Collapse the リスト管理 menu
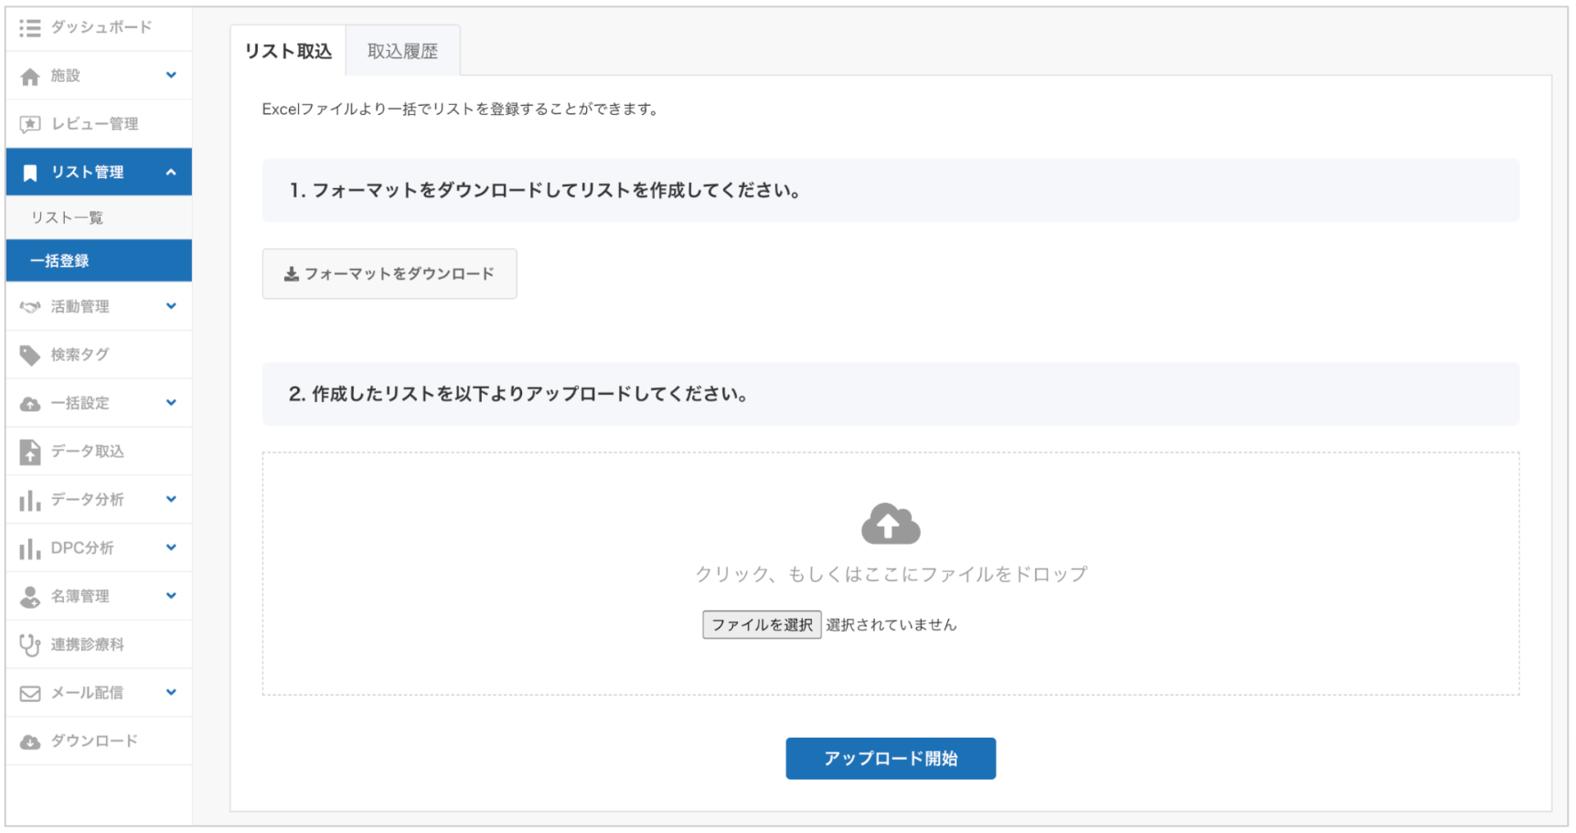 click(x=171, y=172)
